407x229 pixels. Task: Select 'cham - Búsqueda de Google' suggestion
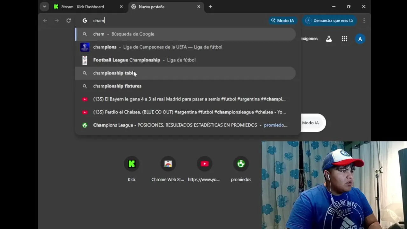tap(185, 34)
